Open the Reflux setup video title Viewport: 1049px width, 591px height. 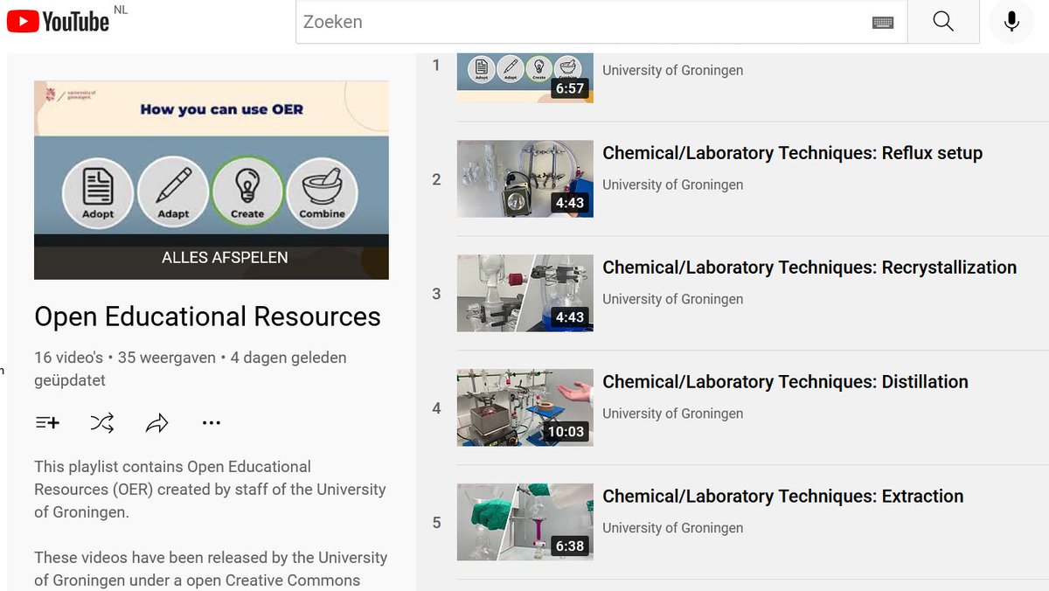792,152
